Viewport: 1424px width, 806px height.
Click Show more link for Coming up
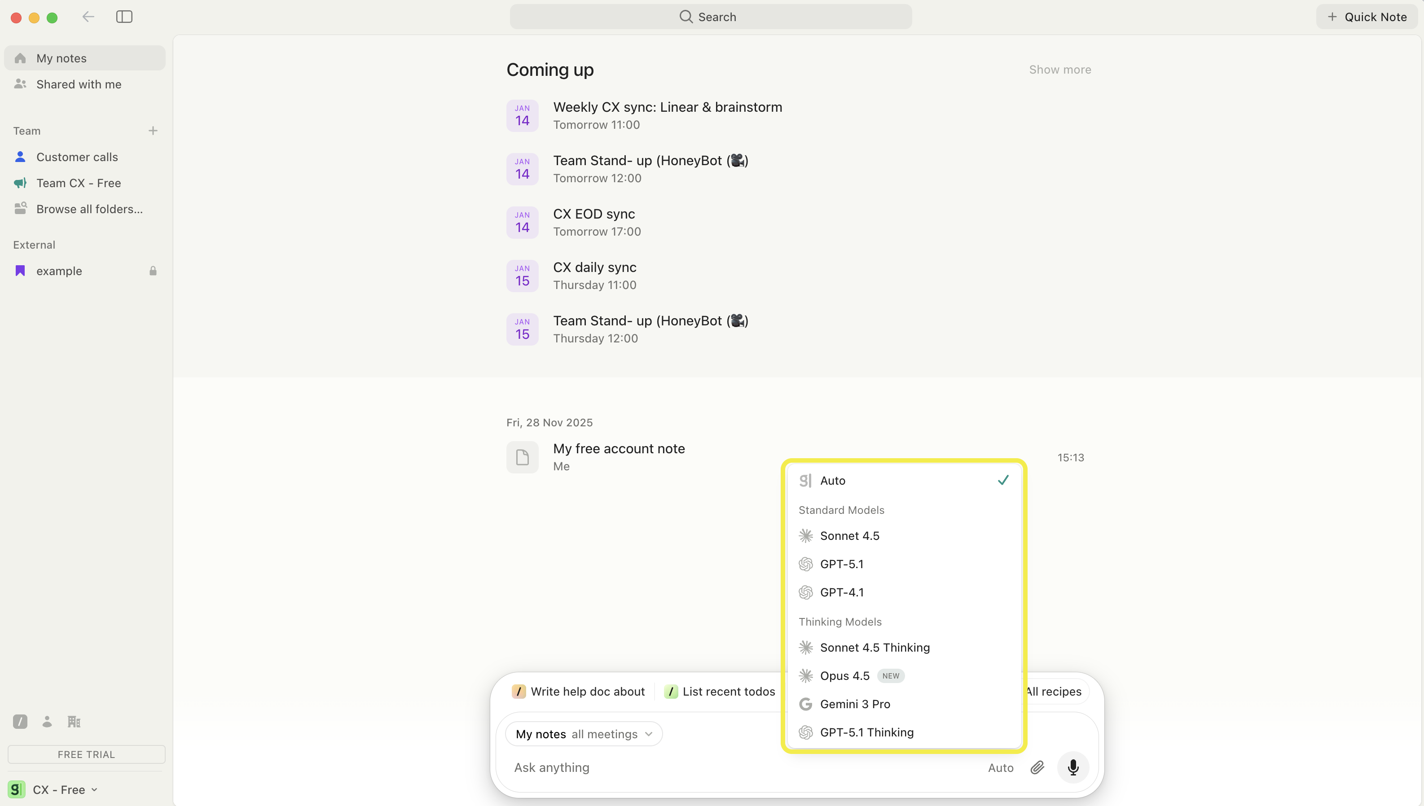click(x=1060, y=70)
